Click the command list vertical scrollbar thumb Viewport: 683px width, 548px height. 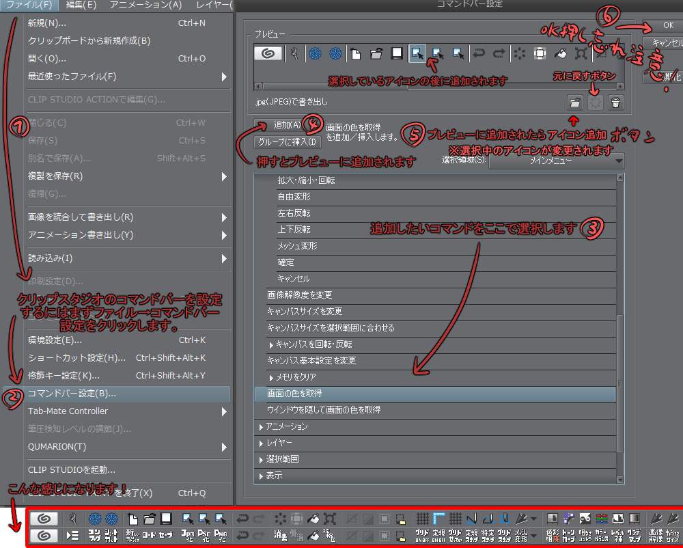click(620, 383)
